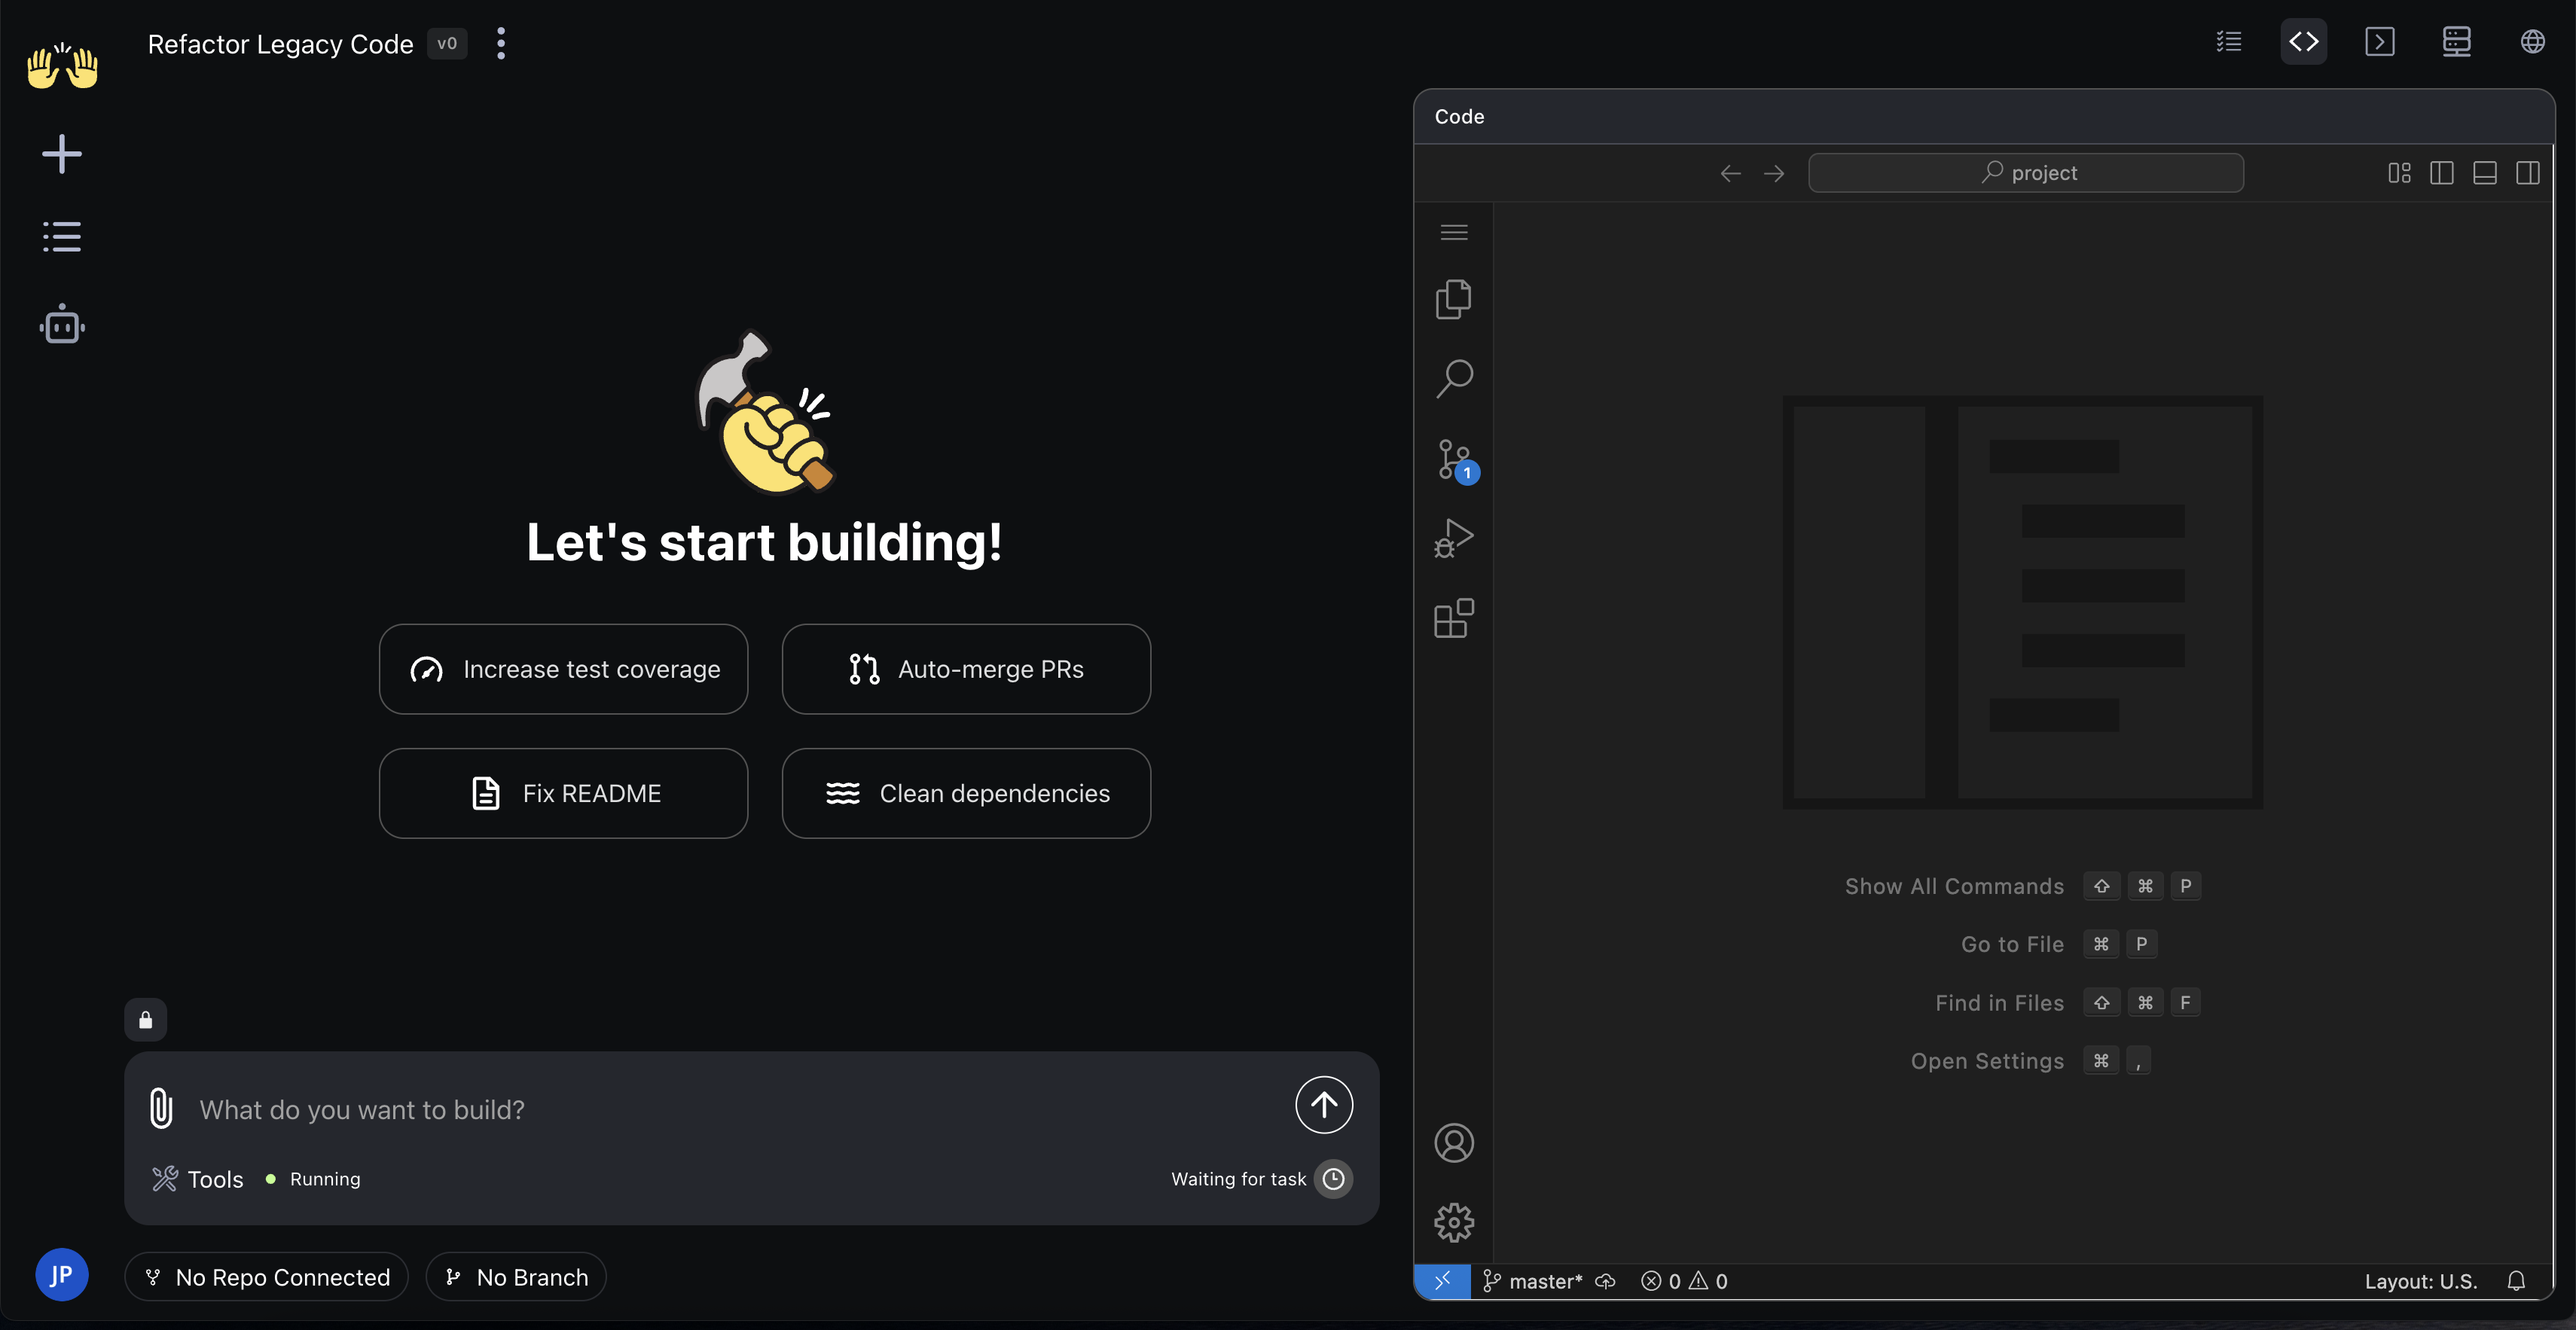Open the Extensions view in code sidebar
Image resolution: width=2576 pixels, height=1330 pixels.
point(1453,618)
